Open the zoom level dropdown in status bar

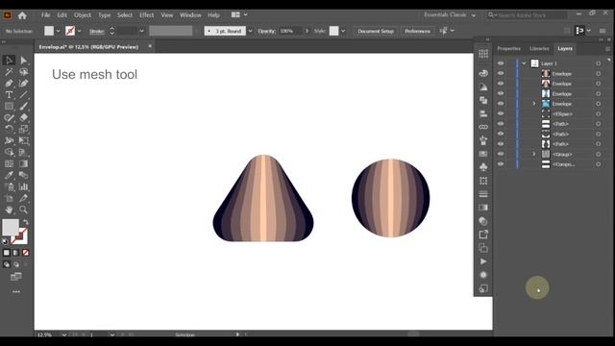point(64,334)
